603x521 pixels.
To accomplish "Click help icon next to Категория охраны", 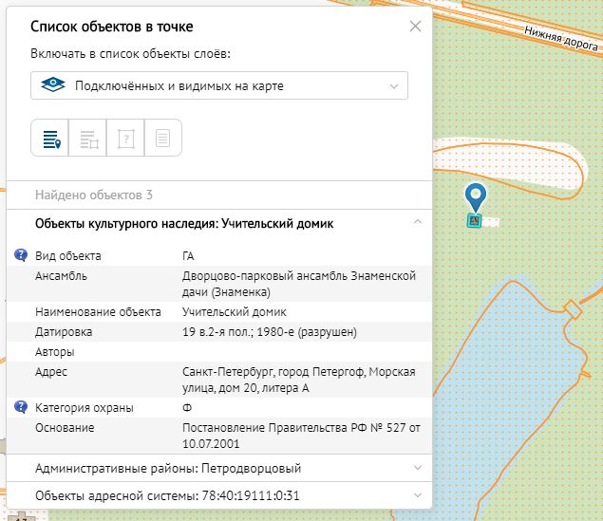I will click(21, 407).
